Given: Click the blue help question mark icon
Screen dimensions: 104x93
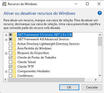Looking at the screenshot, I should click(x=100, y=13).
